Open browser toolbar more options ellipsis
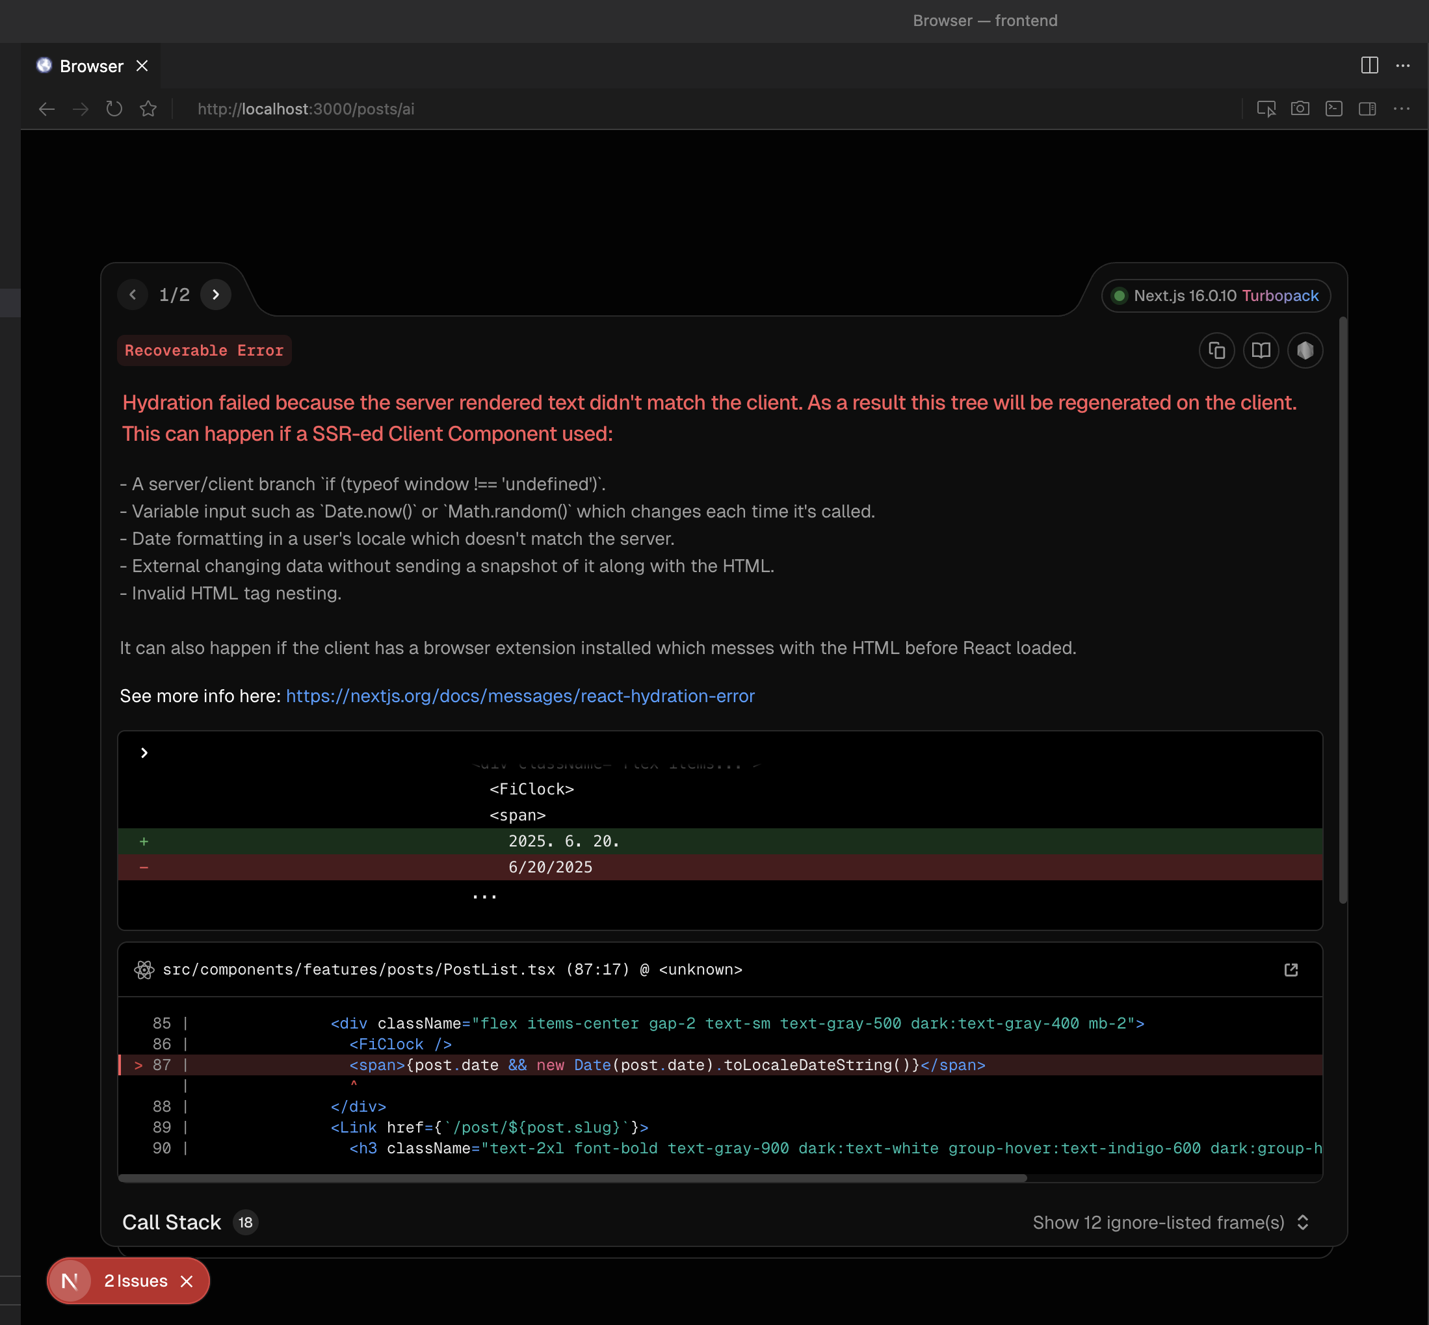 click(1401, 109)
